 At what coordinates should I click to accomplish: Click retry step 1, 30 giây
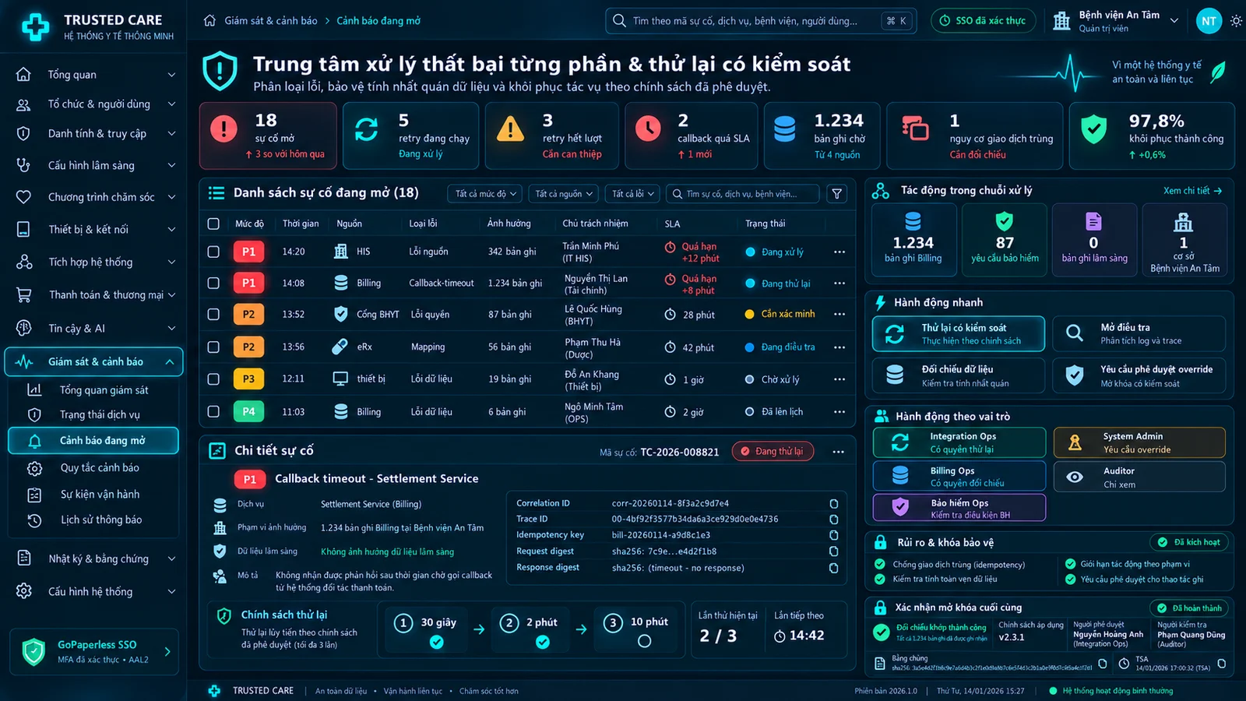coord(426,631)
